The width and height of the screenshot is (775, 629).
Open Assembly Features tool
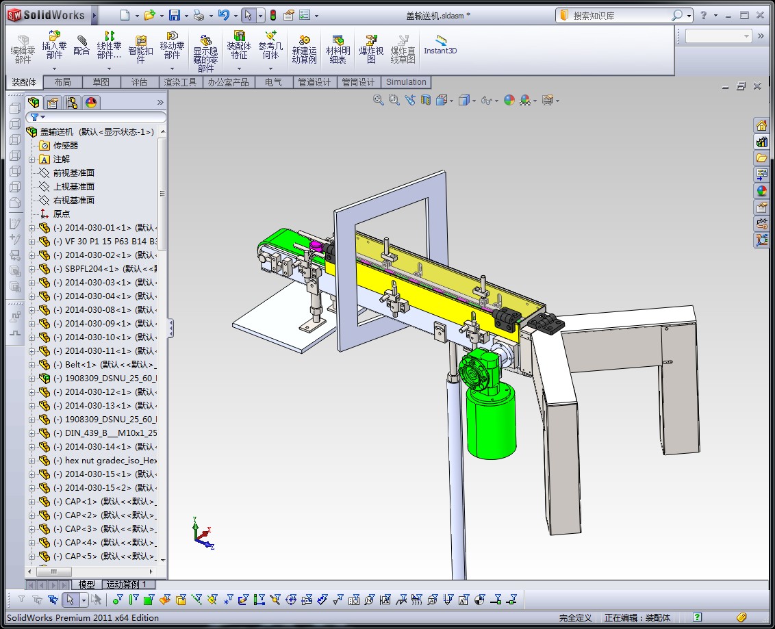[x=239, y=45]
